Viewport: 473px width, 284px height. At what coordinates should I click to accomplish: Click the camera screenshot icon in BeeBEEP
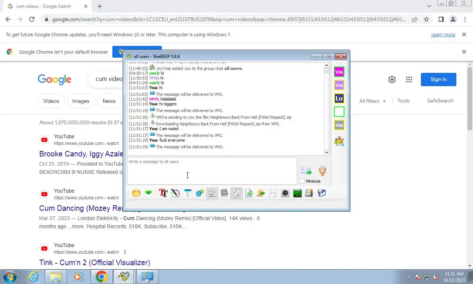(285, 193)
